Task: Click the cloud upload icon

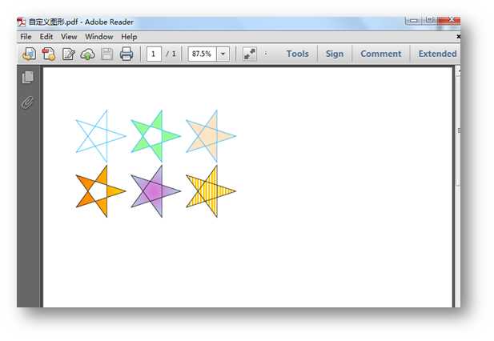Action: tap(88, 54)
